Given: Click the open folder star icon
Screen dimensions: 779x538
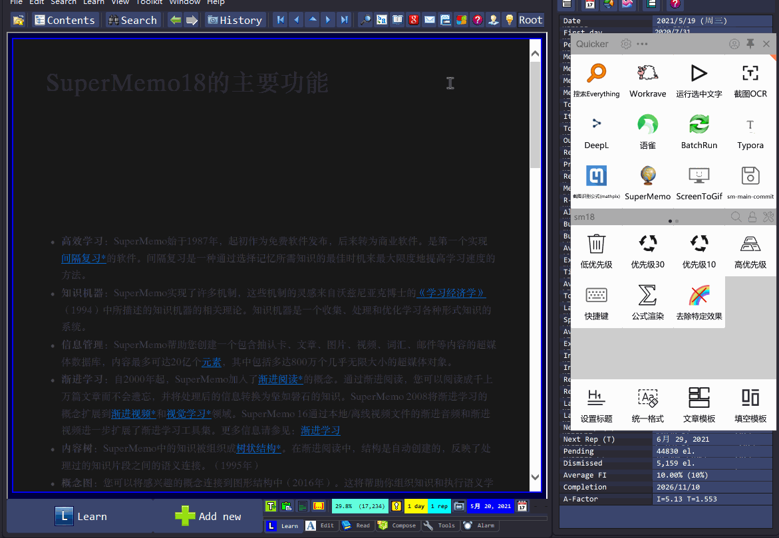Looking at the screenshot, I should [x=19, y=21].
